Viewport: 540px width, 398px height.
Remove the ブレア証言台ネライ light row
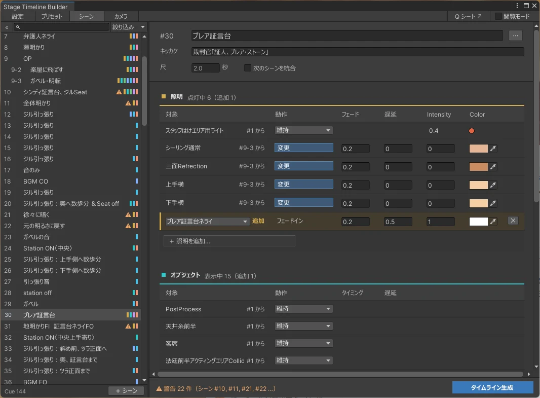tap(513, 221)
